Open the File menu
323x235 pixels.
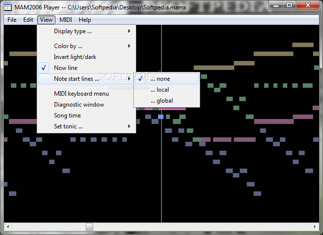(x=12, y=20)
